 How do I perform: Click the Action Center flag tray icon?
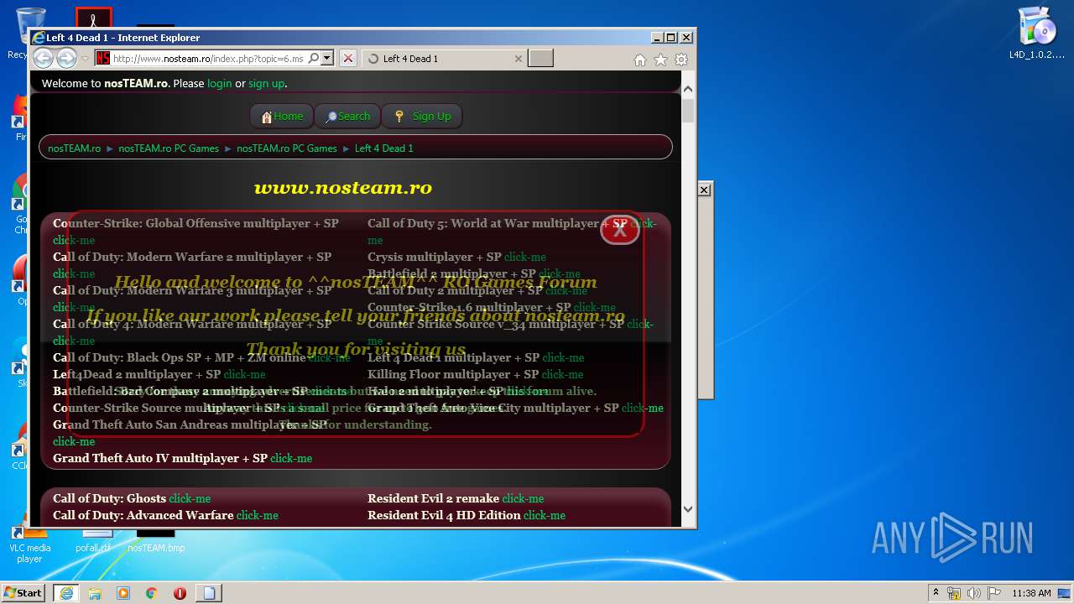[x=992, y=593]
